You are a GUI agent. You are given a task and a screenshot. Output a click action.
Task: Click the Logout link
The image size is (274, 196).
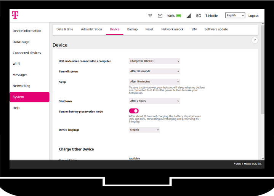tap(253, 16)
